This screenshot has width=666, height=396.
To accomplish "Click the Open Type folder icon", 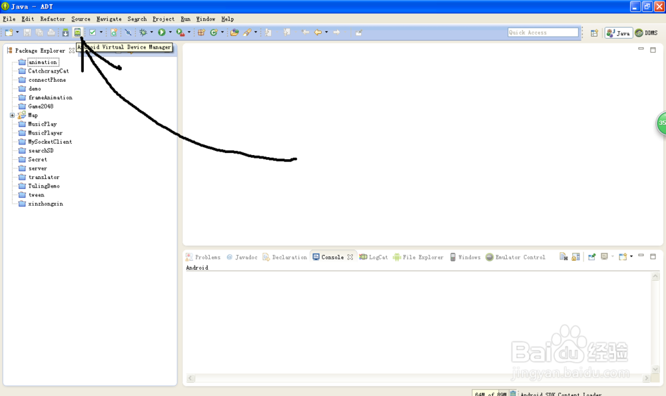I will coord(234,32).
